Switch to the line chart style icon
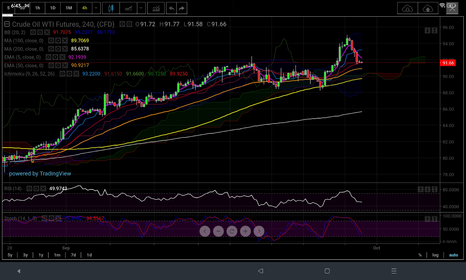The image size is (466, 280). coord(128,8)
